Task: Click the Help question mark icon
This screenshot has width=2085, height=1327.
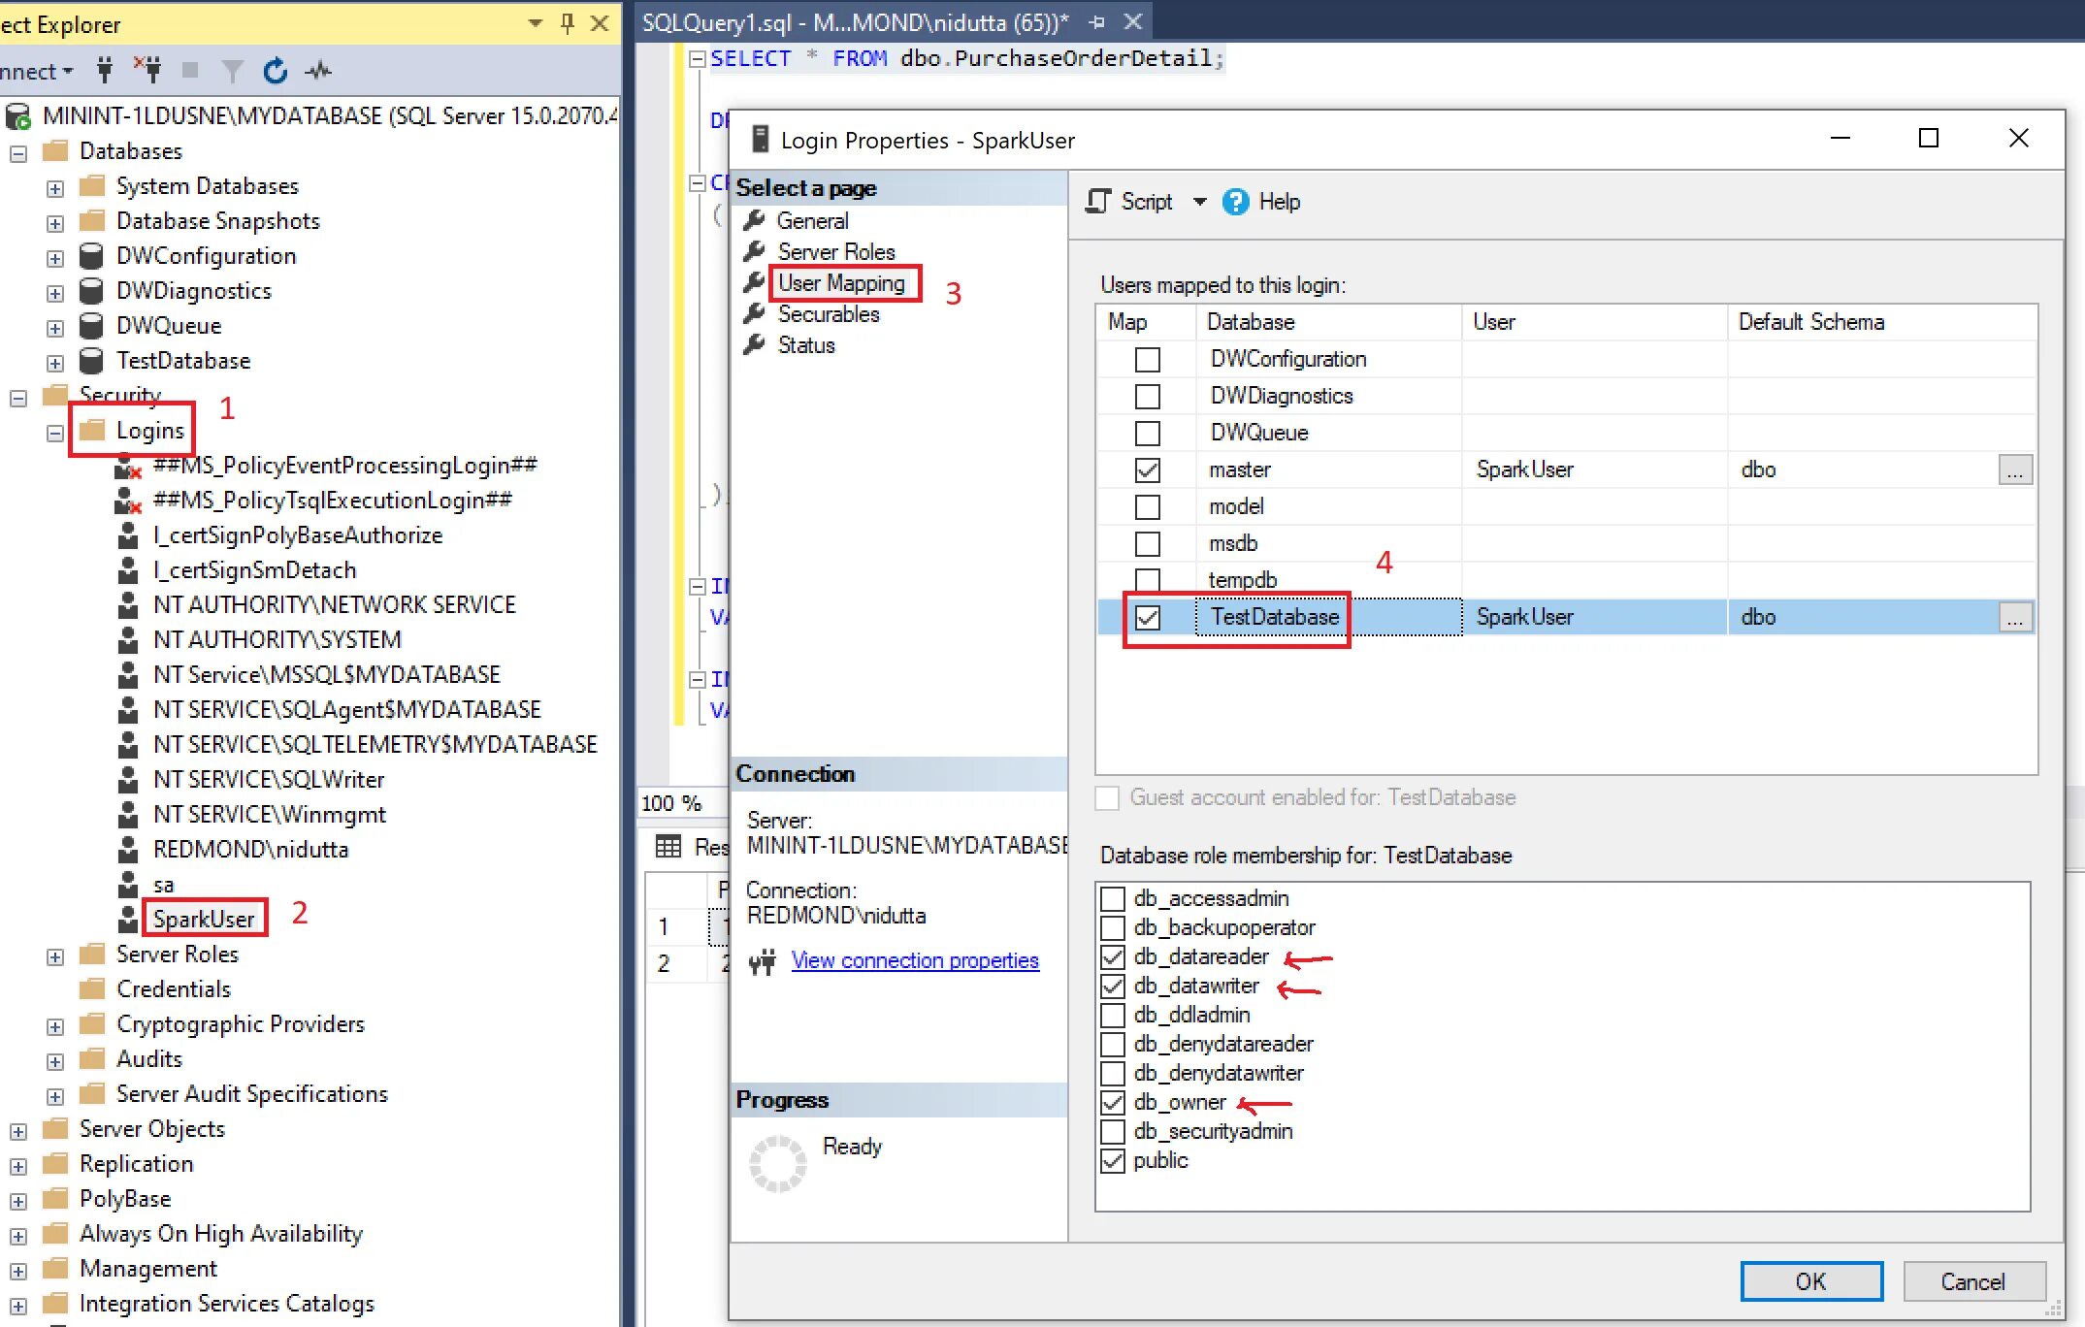Action: coord(1235,202)
